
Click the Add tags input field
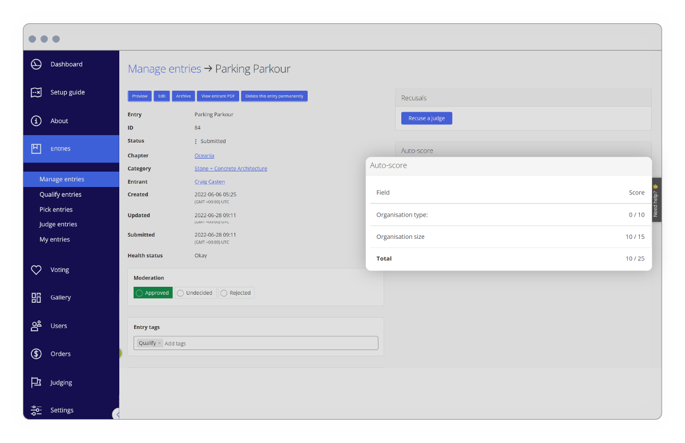point(268,343)
